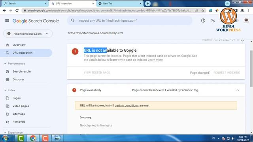Collapse the Index section

pyautogui.click(x=5, y=90)
